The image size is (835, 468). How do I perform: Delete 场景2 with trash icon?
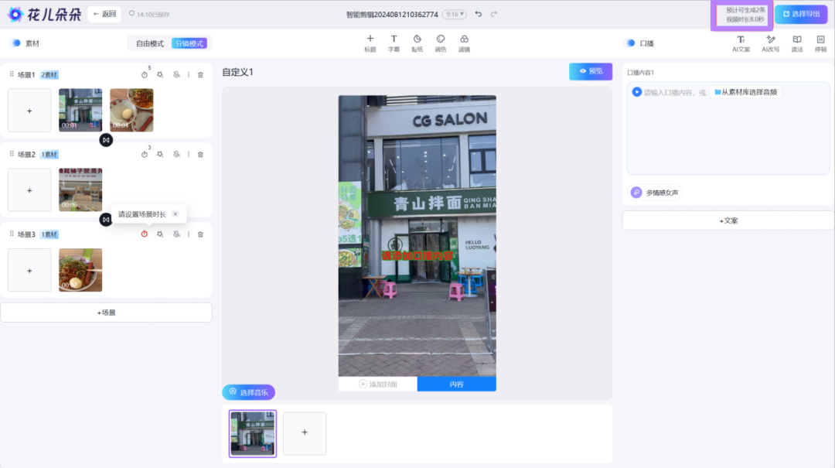click(200, 155)
